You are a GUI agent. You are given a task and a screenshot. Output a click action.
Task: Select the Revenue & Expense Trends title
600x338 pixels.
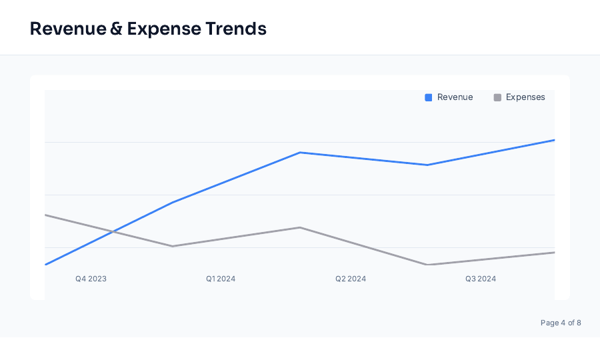tap(148, 29)
